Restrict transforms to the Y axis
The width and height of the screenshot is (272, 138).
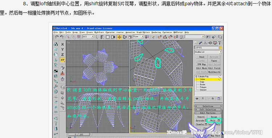point(62,49)
